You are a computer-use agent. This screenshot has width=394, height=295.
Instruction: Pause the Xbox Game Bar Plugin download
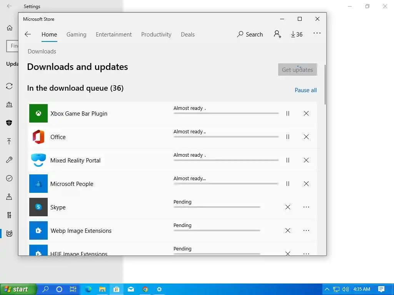pos(288,113)
